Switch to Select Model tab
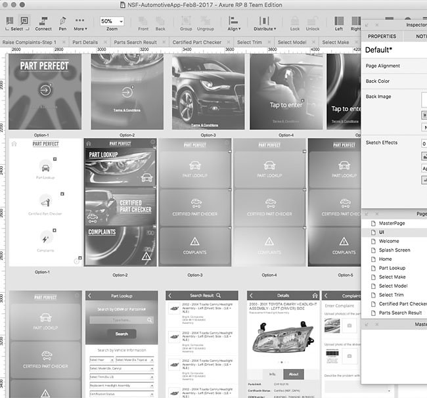Viewport: 427px width, 398px height. [292, 42]
